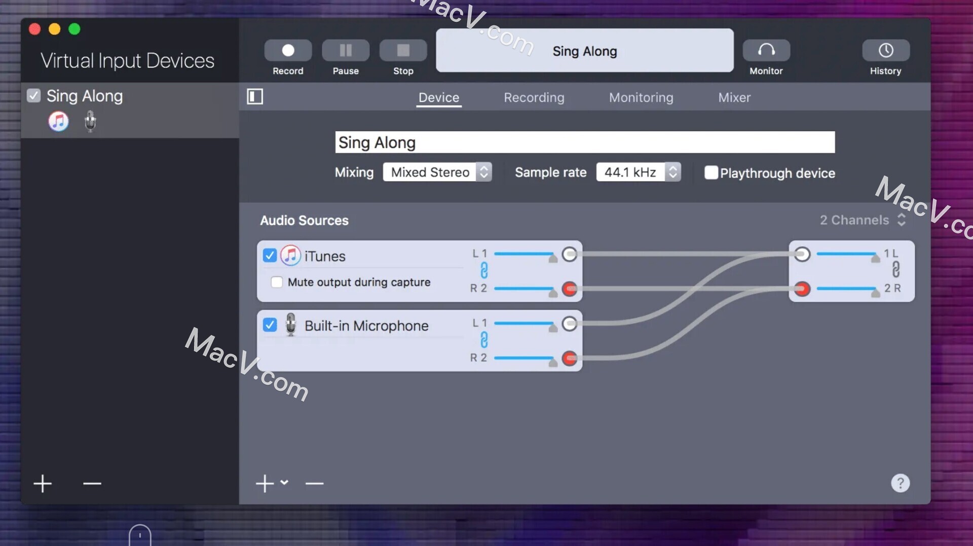
Task: Open the History clock icon
Action: [885, 50]
